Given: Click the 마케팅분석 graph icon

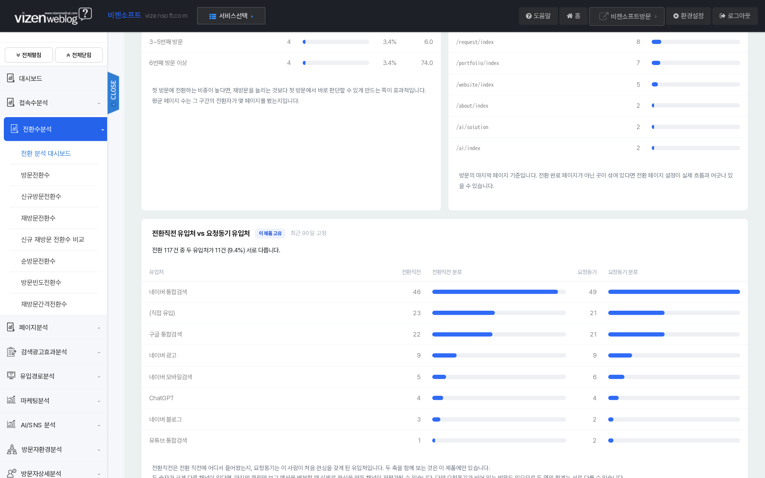Looking at the screenshot, I should (x=11, y=400).
